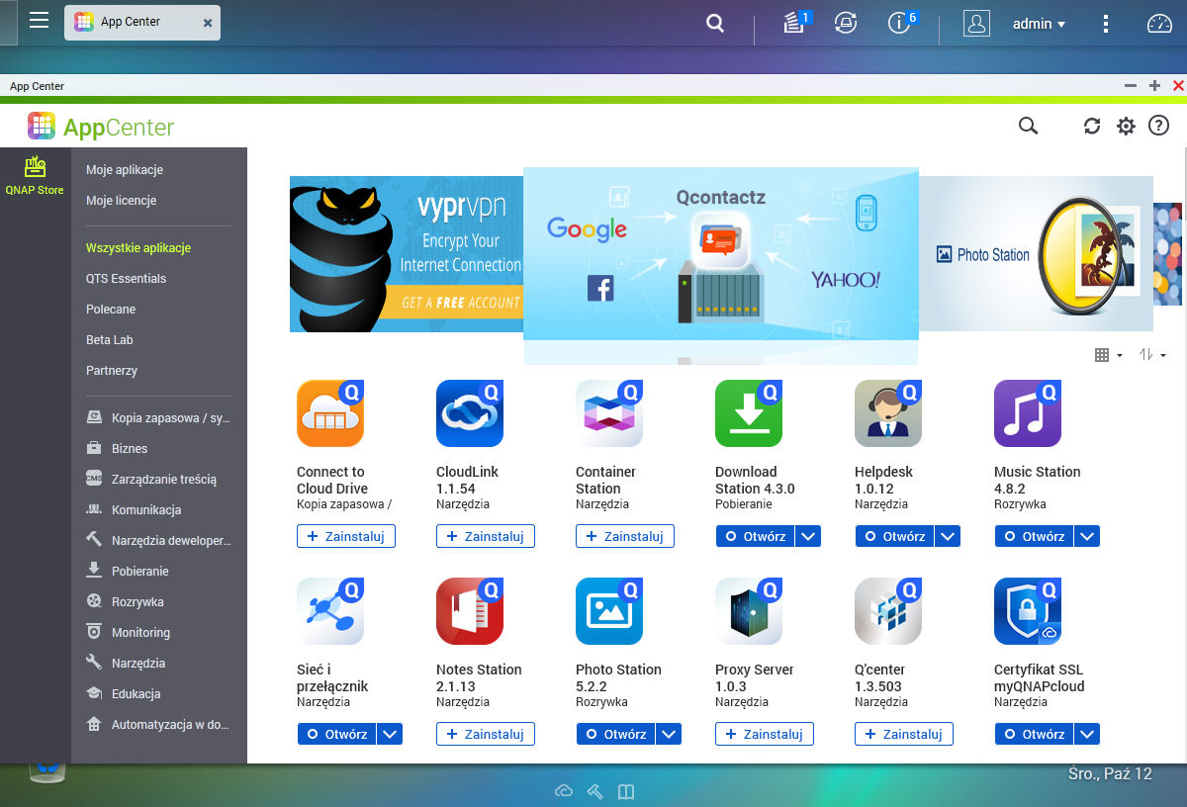The height and width of the screenshot is (807, 1187).
Task: Click the App Center search magnifier
Action: [x=1028, y=126]
